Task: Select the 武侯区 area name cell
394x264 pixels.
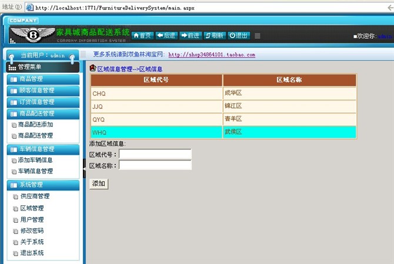Action: click(289, 132)
